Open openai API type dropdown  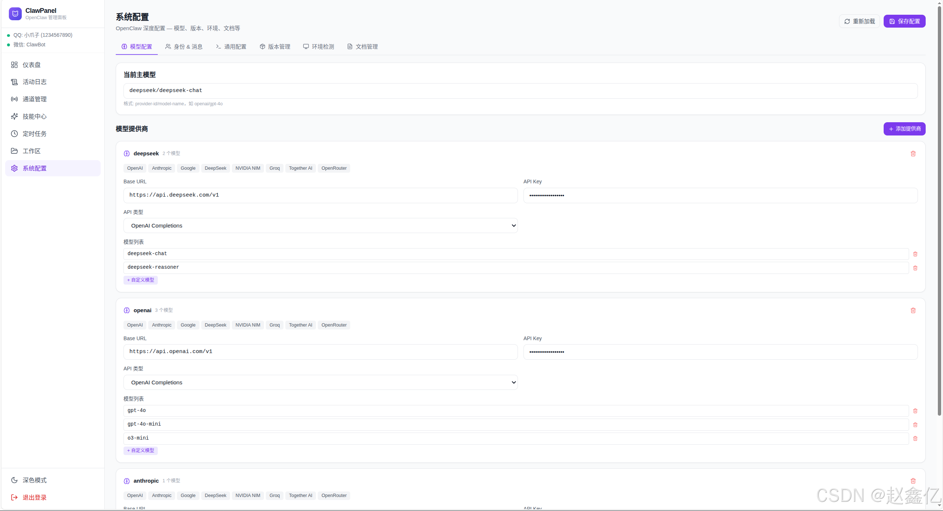coord(320,383)
